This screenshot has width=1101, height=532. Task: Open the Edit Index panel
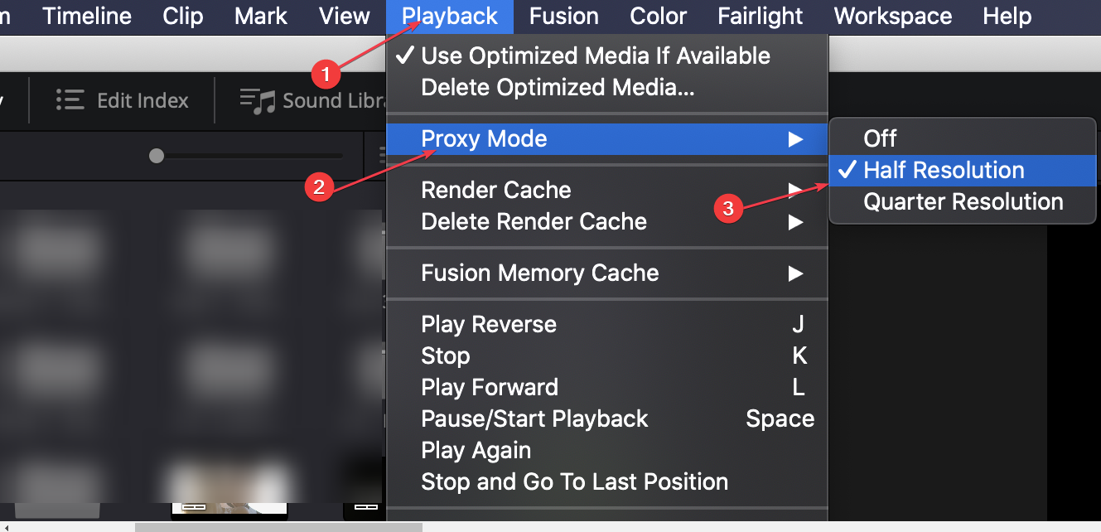121,100
